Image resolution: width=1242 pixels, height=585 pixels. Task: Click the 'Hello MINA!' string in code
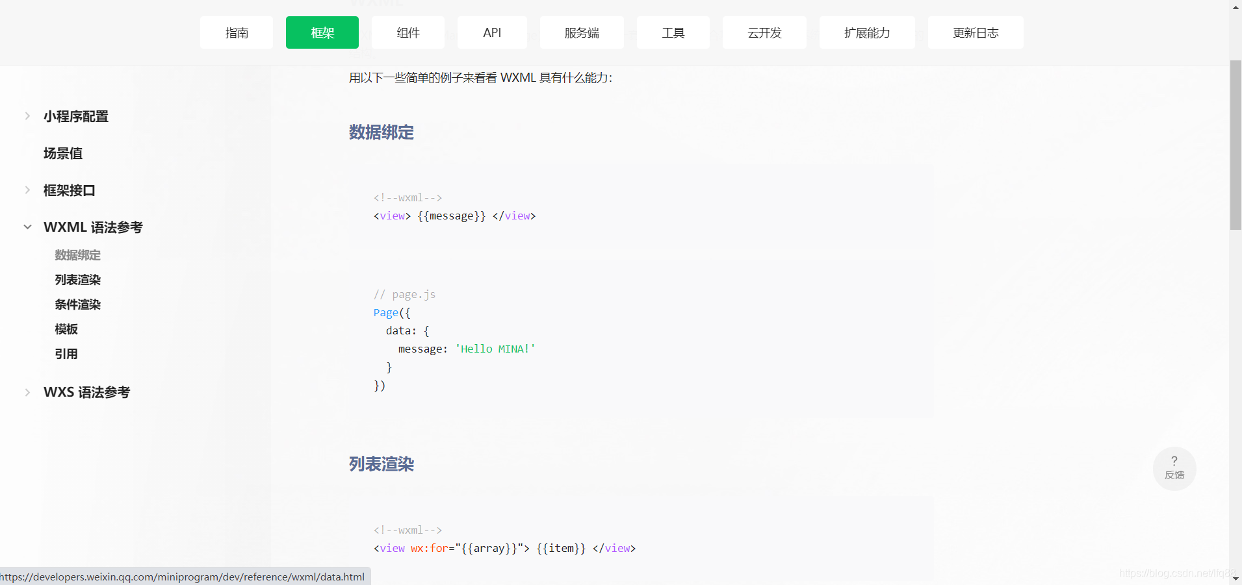(495, 349)
